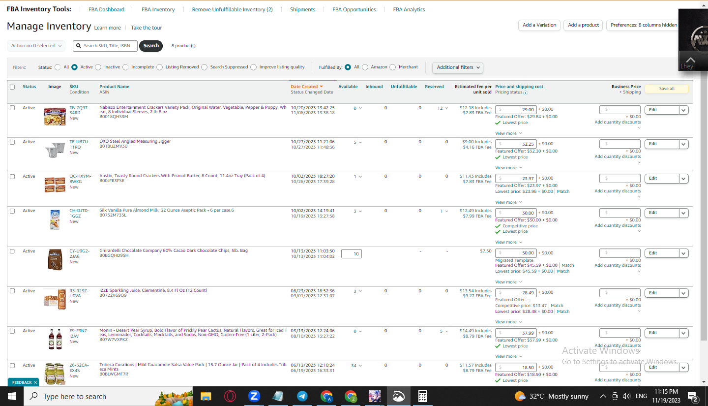Click the Save all button
This screenshot has width=708, height=406.
tap(667, 89)
